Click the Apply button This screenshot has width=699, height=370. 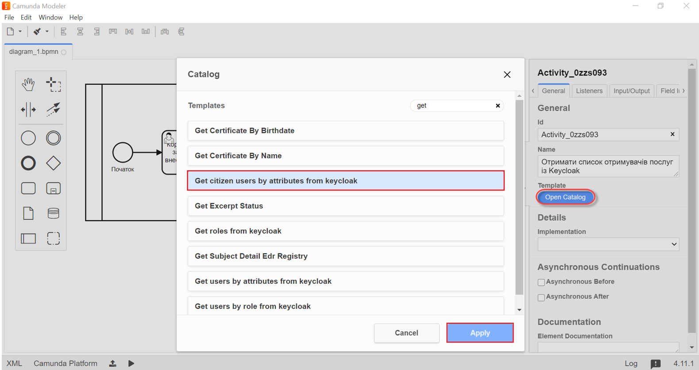click(x=480, y=333)
